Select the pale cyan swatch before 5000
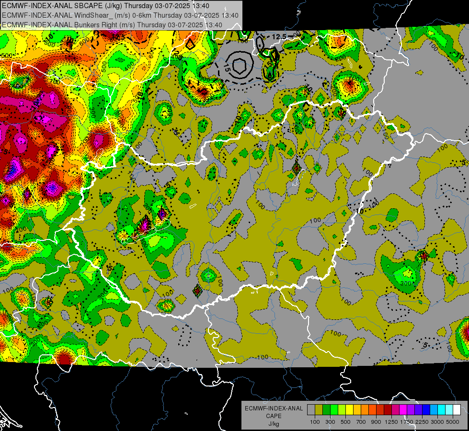 point(449,410)
